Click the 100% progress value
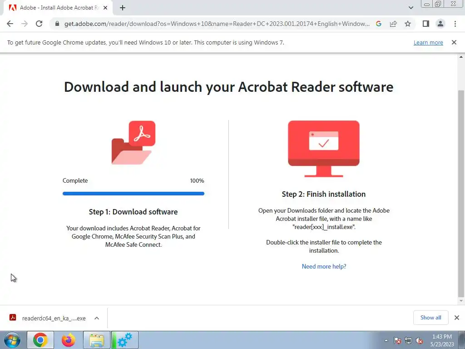465x349 pixels. pyautogui.click(x=197, y=181)
